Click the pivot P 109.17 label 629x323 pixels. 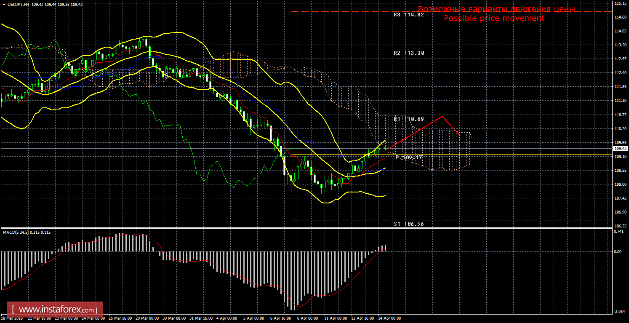[409, 157]
